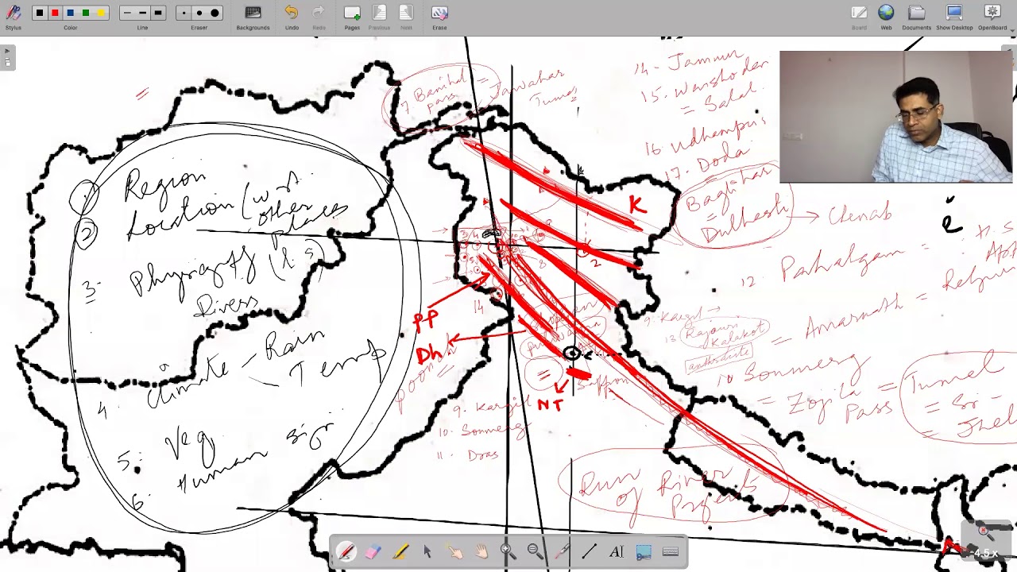Open the Erase page options
This screenshot has height=572, width=1017.
point(439,16)
